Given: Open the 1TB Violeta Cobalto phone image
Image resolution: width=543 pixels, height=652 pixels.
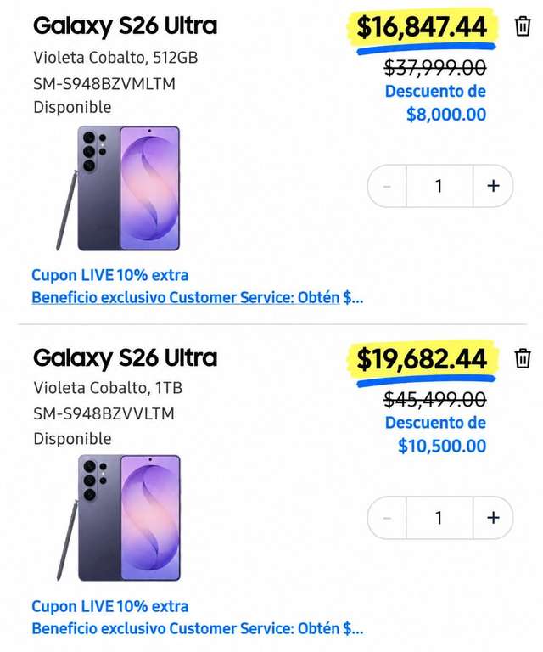Looking at the screenshot, I should point(119,518).
